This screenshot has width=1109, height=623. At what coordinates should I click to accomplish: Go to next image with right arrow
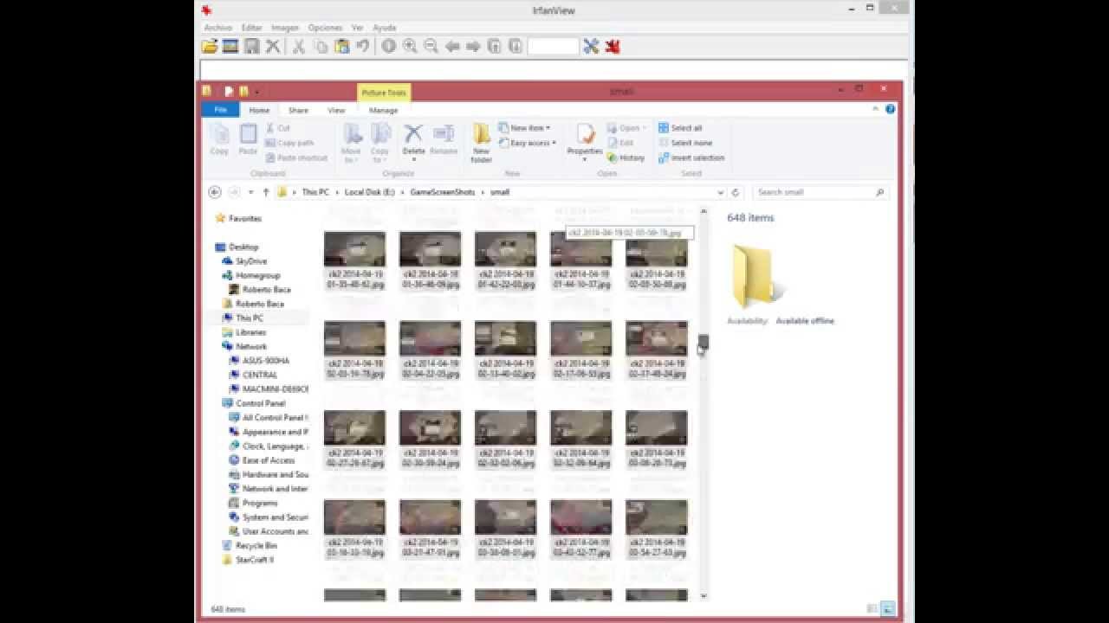point(473,47)
